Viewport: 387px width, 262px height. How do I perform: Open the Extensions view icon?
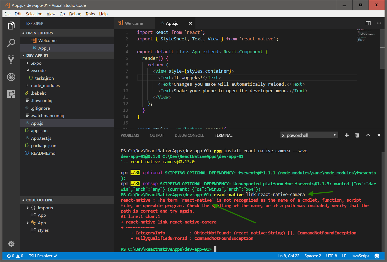click(11, 94)
